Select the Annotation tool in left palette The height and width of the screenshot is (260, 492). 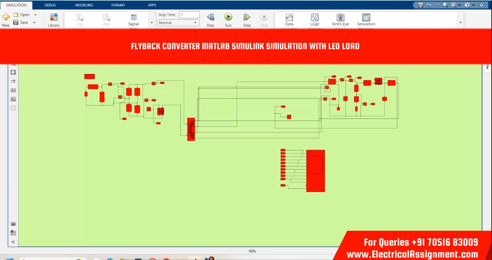(13, 90)
